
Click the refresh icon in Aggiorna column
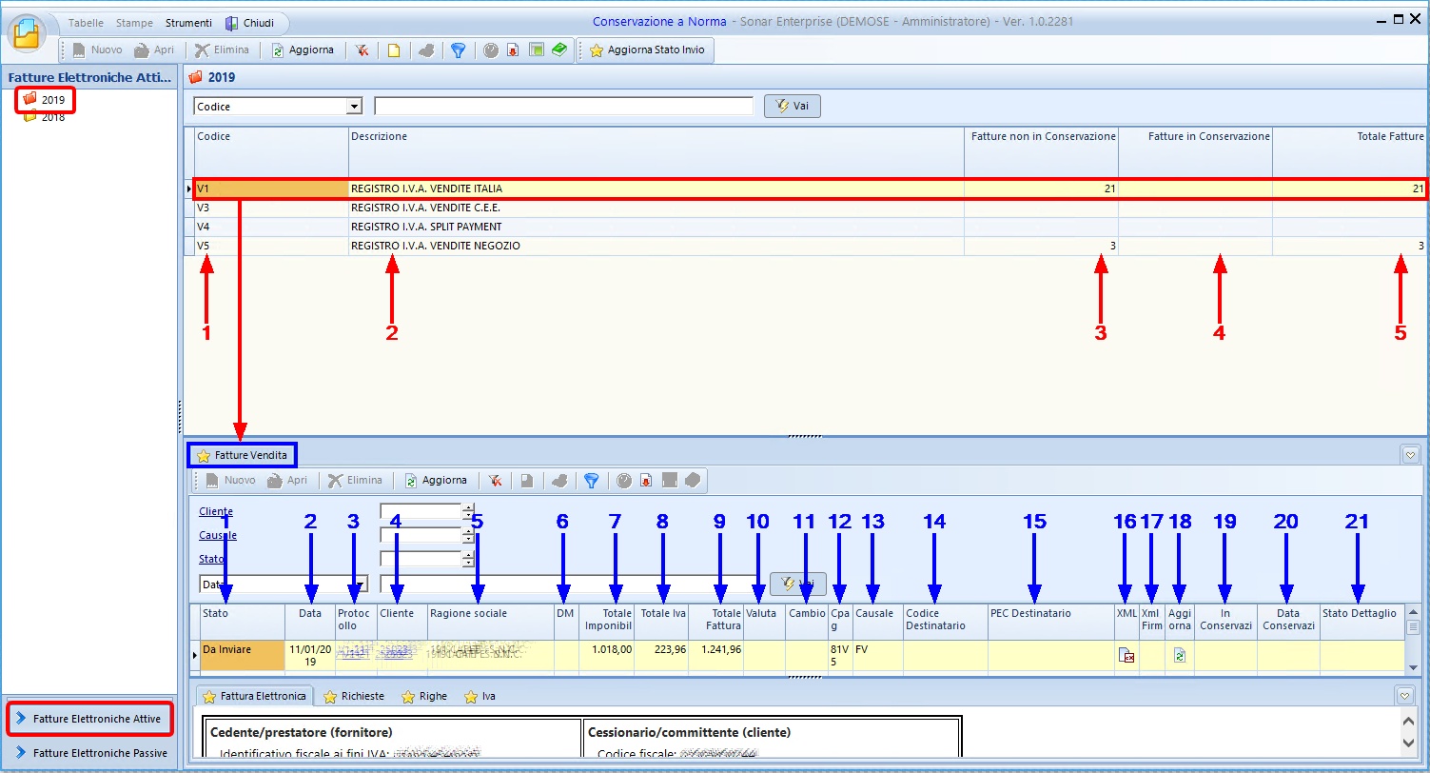click(x=1180, y=655)
